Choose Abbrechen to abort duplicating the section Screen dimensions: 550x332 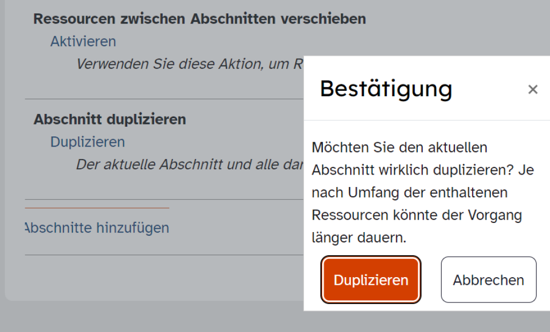488,279
